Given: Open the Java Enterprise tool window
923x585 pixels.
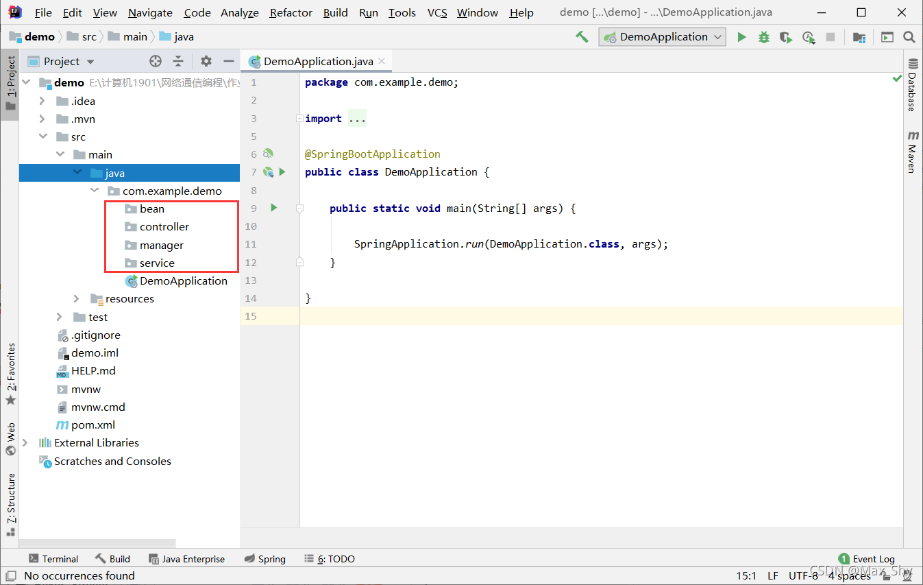Looking at the screenshot, I should pos(186,559).
